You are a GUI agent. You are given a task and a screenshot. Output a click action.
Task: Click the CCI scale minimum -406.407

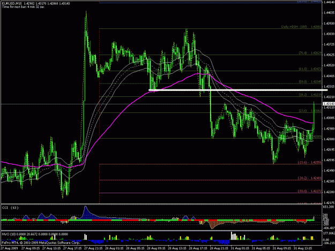coord(329,228)
